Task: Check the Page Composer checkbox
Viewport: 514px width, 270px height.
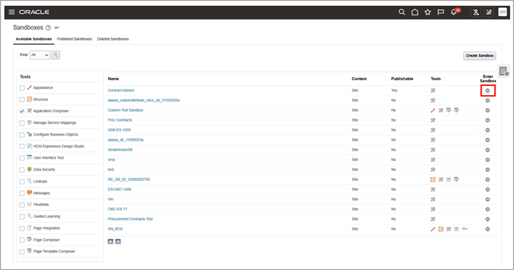Action: coord(22,240)
